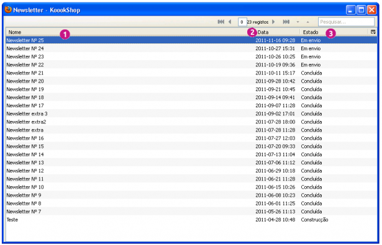Go to the previous record page
This screenshot has height=245, width=382.
point(230,22)
